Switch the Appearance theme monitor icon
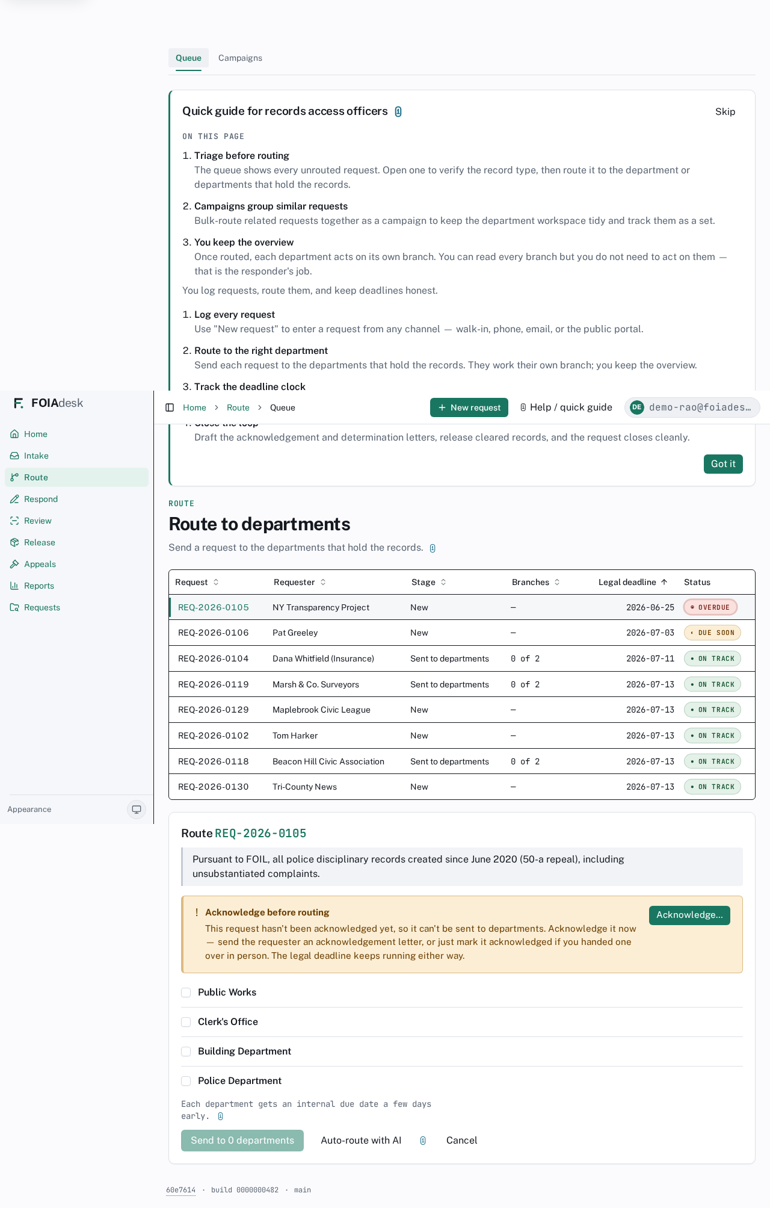 [x=137, y=810]
